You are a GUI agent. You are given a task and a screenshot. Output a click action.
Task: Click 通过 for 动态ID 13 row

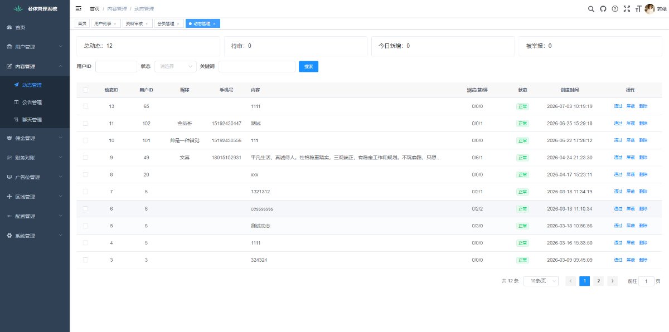(x=618, y=106)
